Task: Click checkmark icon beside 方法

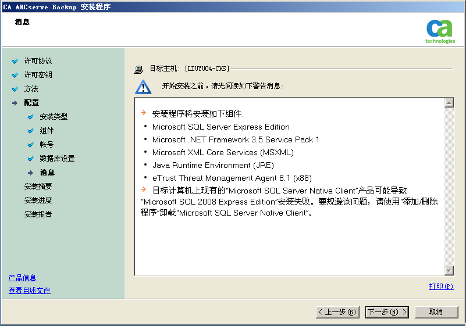Action: (15, 89)
